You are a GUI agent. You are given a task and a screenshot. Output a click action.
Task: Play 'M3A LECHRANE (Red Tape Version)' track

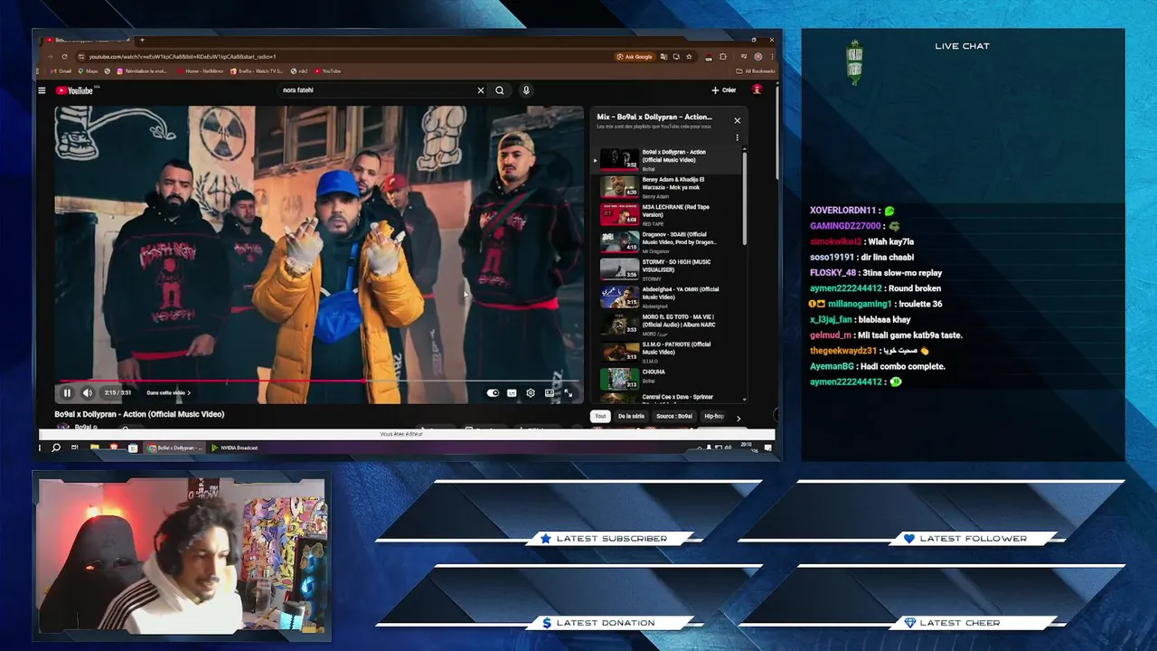point(667,214)
